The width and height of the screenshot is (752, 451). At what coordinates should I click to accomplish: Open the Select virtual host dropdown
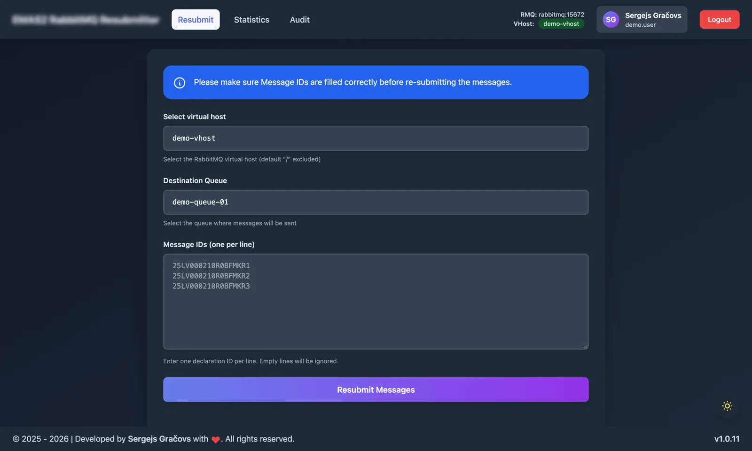[376, 138]
